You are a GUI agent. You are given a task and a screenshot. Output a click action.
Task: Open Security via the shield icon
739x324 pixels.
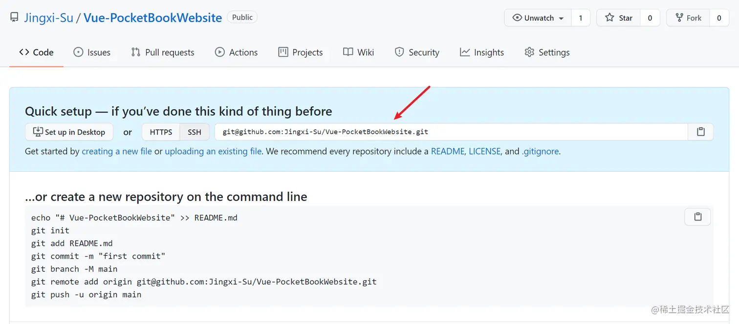[x=399, y=52]
